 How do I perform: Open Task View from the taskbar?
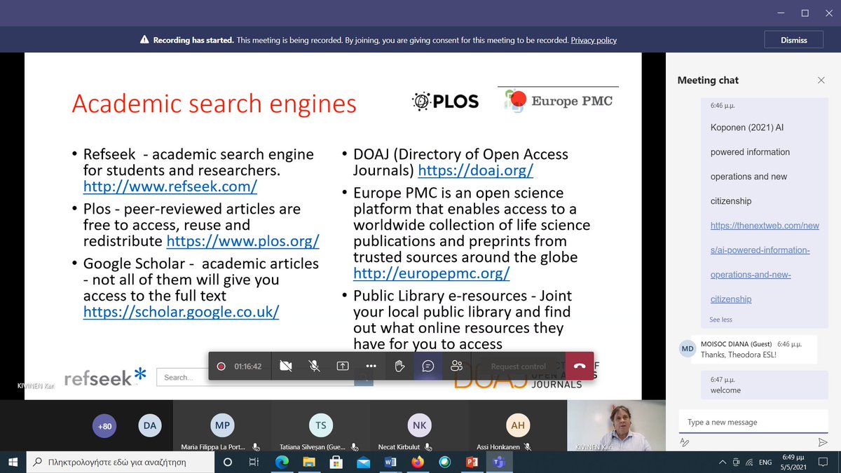click(x=254, y=462)
